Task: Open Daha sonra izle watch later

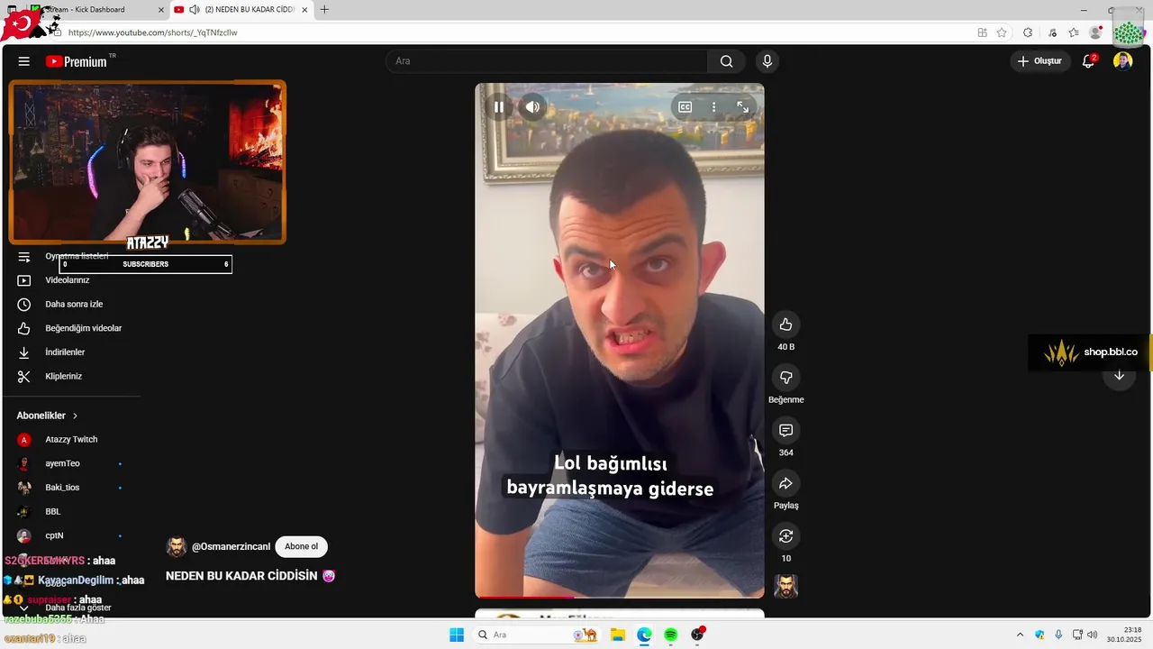Action: (x=72, y=305)
